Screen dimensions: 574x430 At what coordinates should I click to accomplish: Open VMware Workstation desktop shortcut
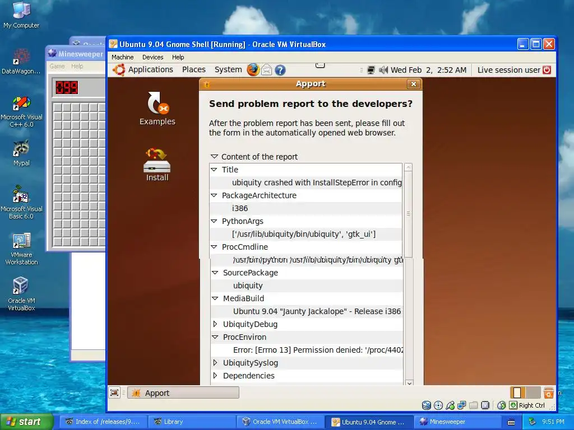[x=21, y=249]
